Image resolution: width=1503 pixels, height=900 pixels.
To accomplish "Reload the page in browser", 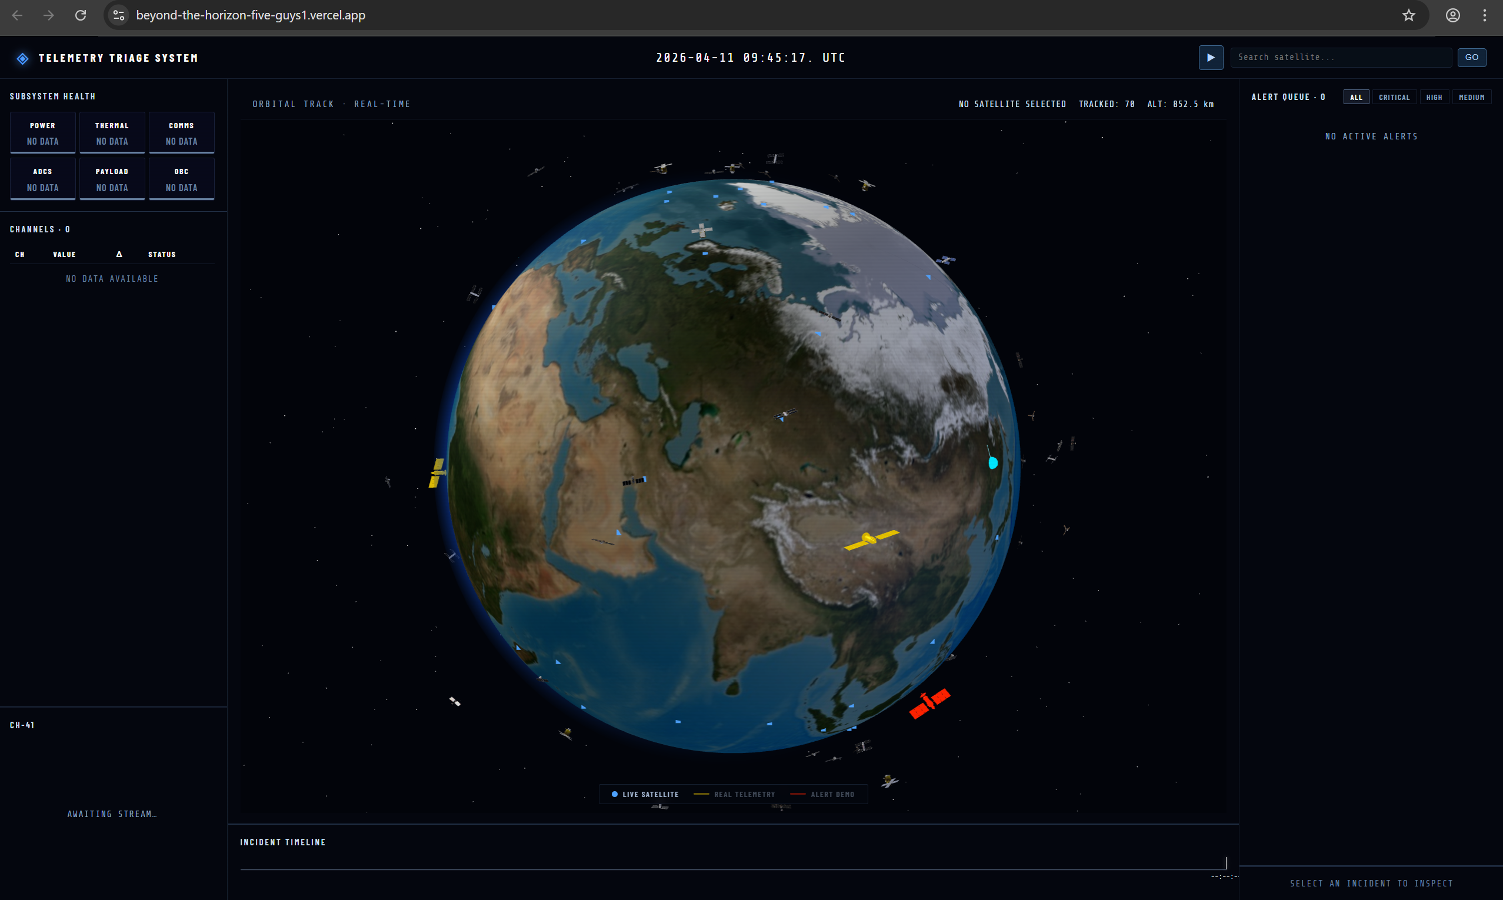I will [x=80, y=15].
